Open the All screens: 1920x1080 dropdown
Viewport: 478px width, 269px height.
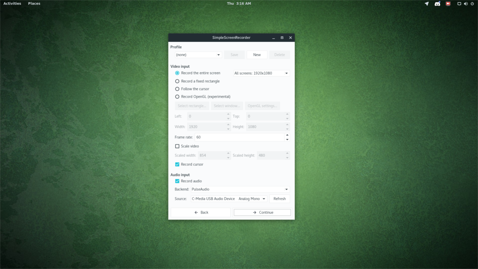[x=261, y=73]
